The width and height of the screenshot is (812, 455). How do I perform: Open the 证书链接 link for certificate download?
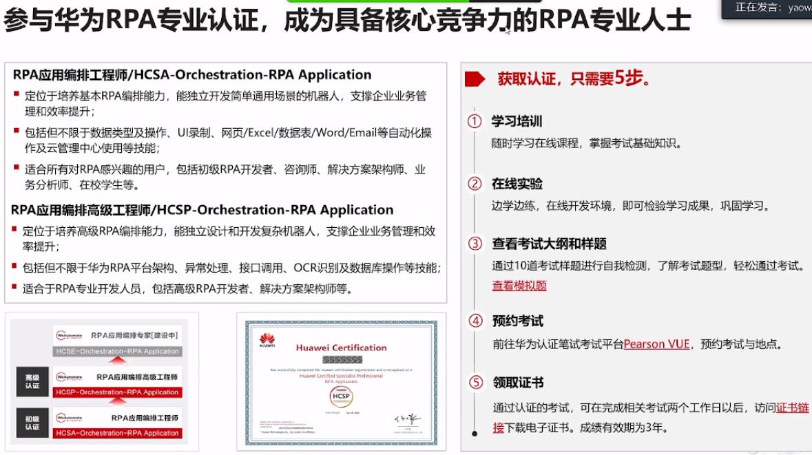pos(792,408)
